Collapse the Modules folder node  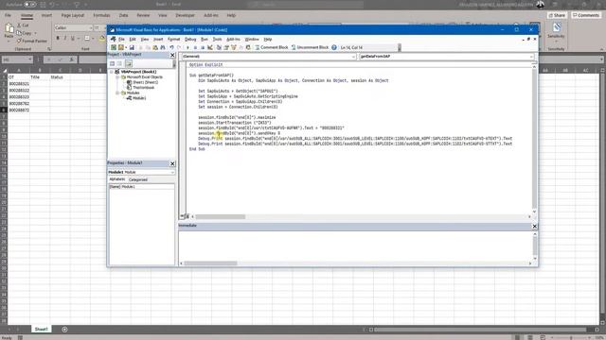point(117,93)
